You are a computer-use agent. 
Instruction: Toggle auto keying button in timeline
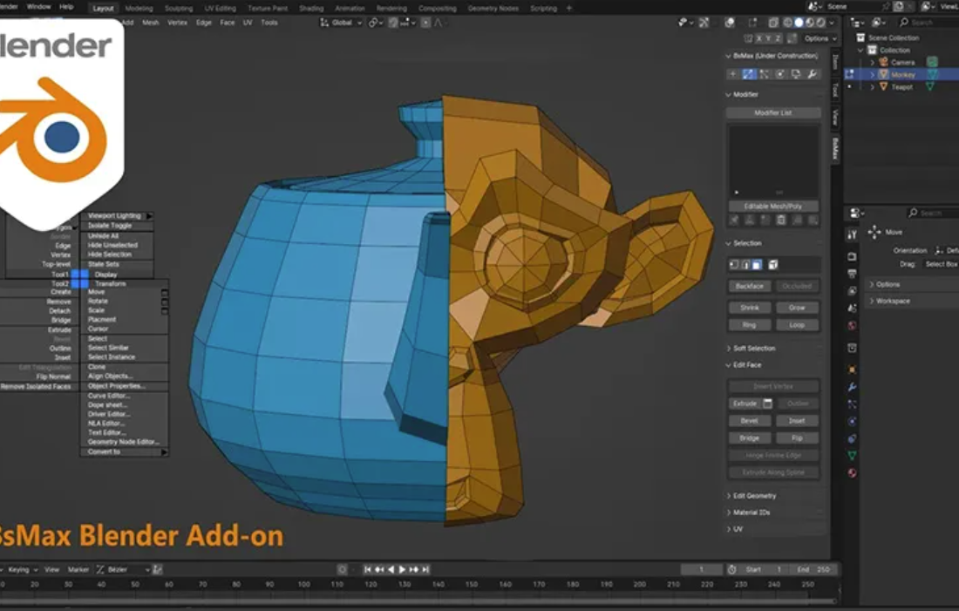click(x=342, y=569)
